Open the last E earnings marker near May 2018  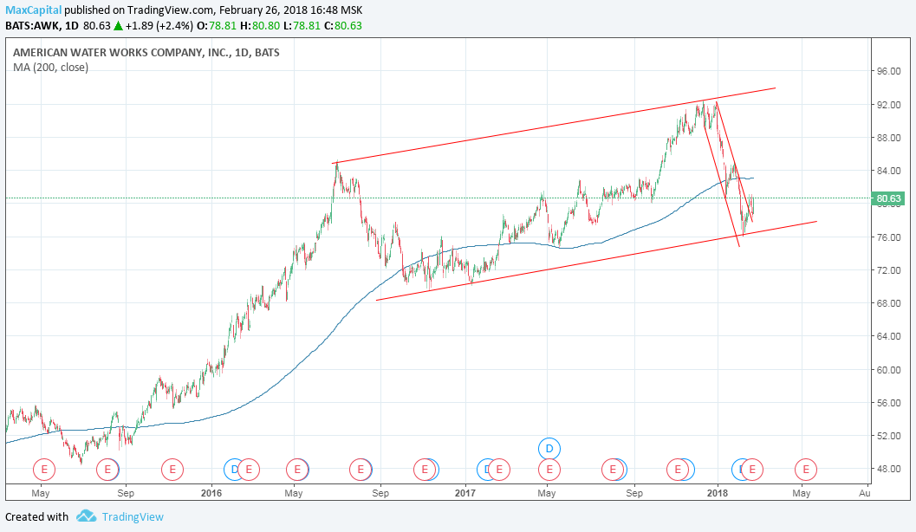[806, 469]
